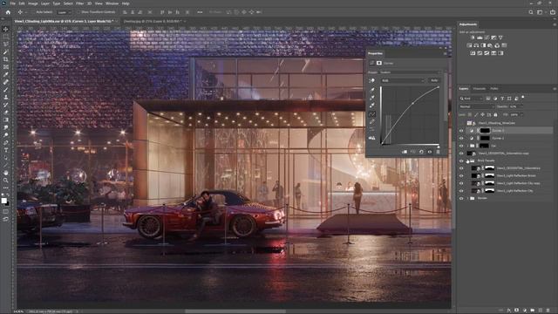Select the Zoom tool in the left toolbar

pos(5,181)
